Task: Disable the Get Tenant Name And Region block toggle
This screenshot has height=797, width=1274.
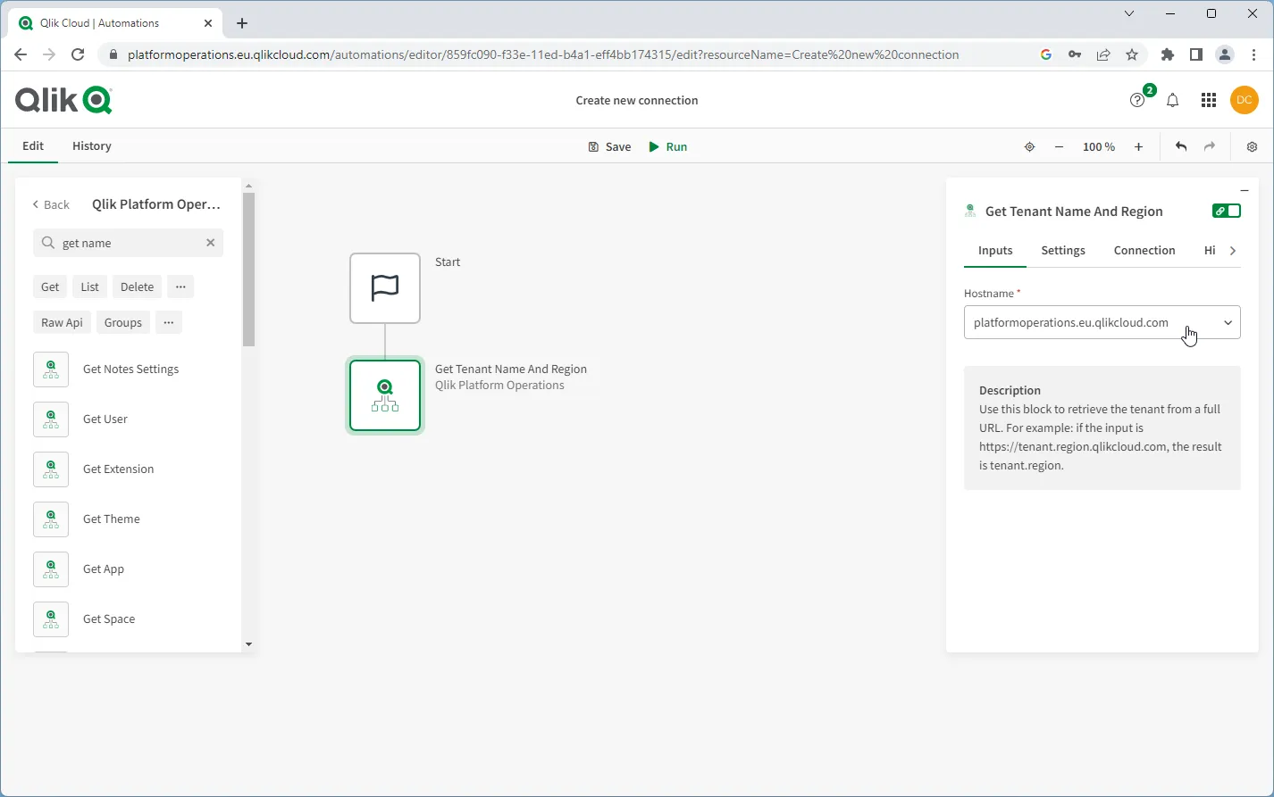Action: [1226, 211]
